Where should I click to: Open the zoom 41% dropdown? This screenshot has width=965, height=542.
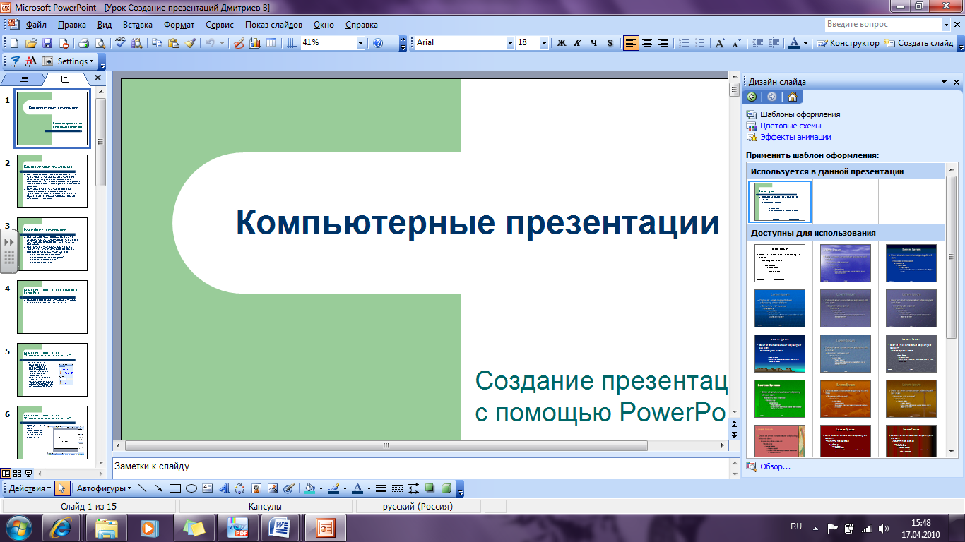360,43
